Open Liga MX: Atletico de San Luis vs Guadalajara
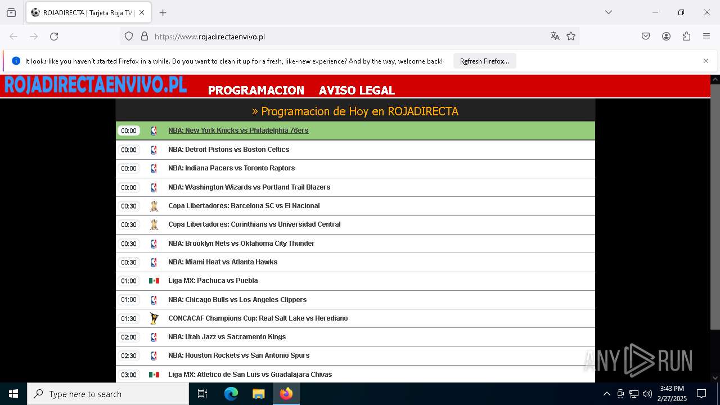This screenshot has height=405, width=720. pyautogui.click(x=250, y=375)
